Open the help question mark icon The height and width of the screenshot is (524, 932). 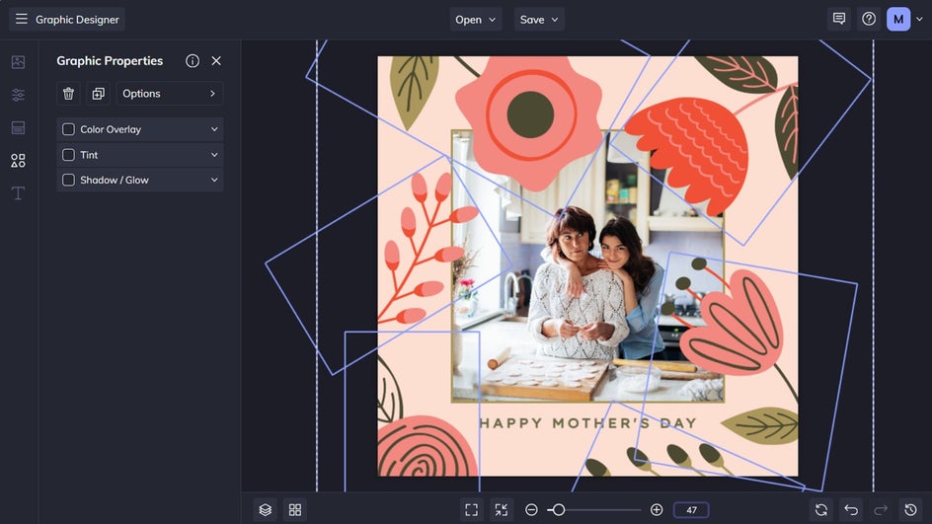click(x=869, y=19)
